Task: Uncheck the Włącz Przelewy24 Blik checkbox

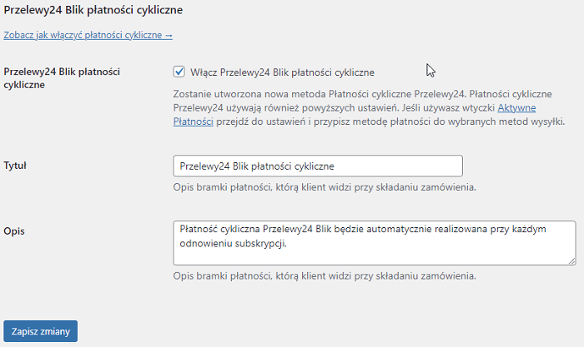Action: tap(179, 72)
